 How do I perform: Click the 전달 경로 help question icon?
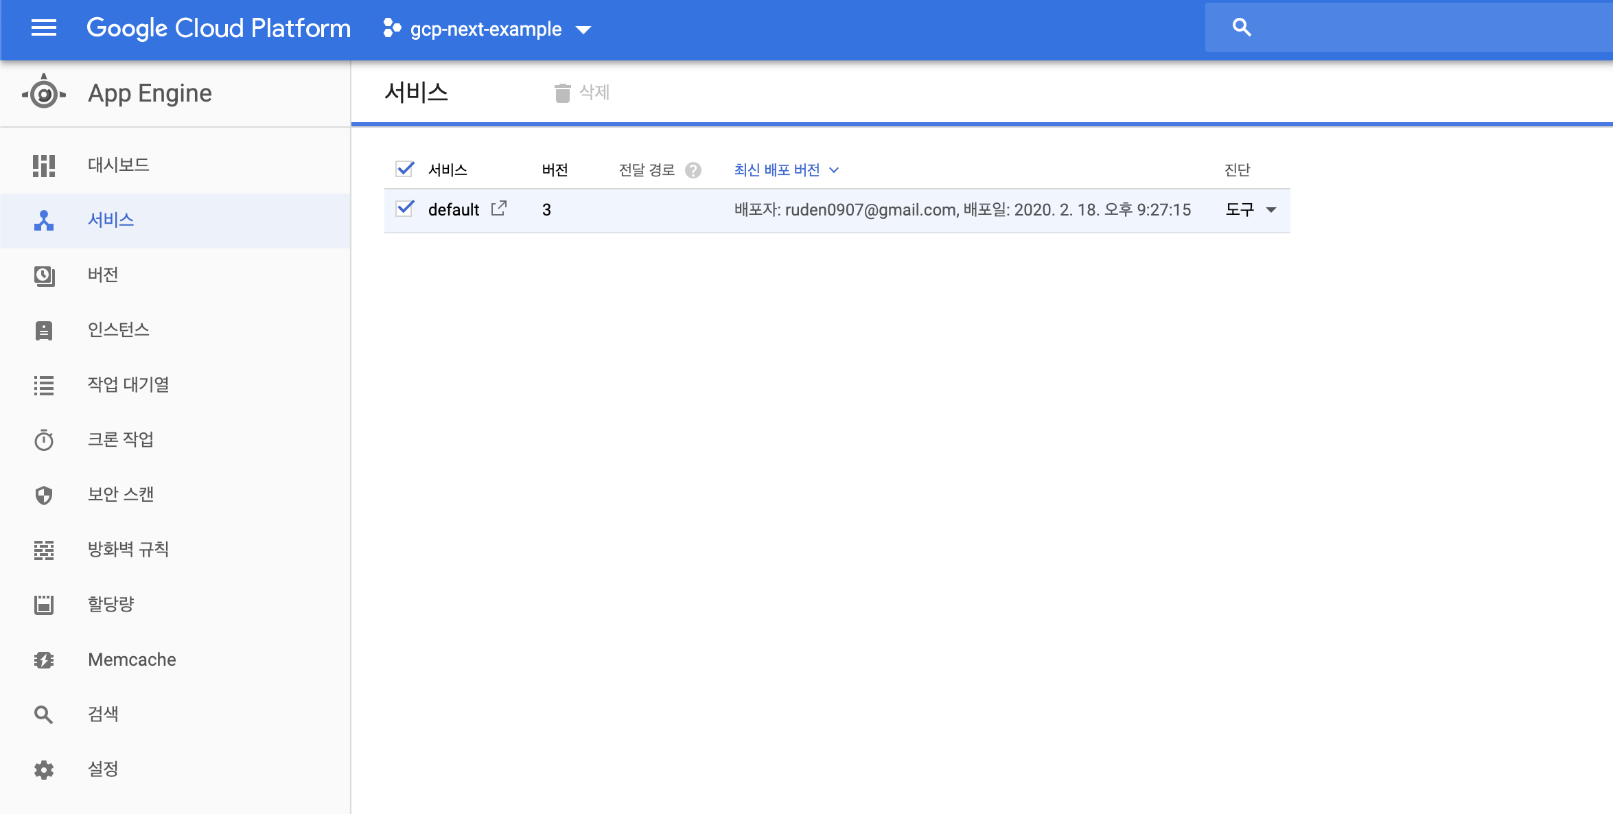coord(693,170)
